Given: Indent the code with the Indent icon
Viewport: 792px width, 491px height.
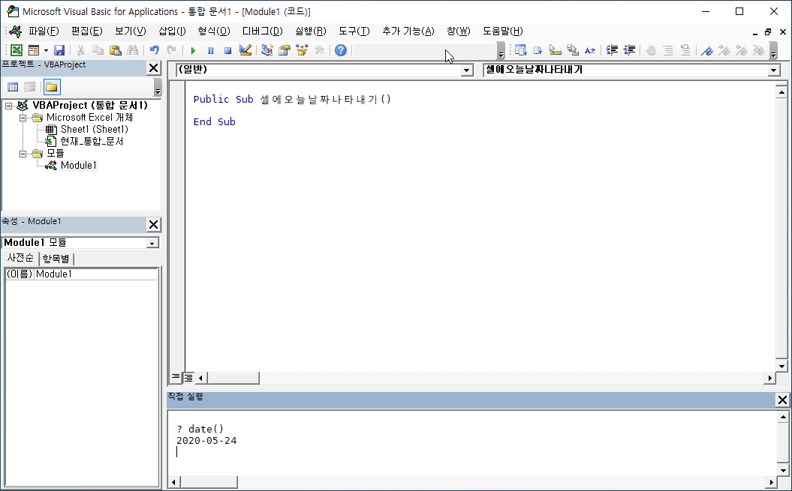Looking at the screenshot, I should [x=612, y=50].
